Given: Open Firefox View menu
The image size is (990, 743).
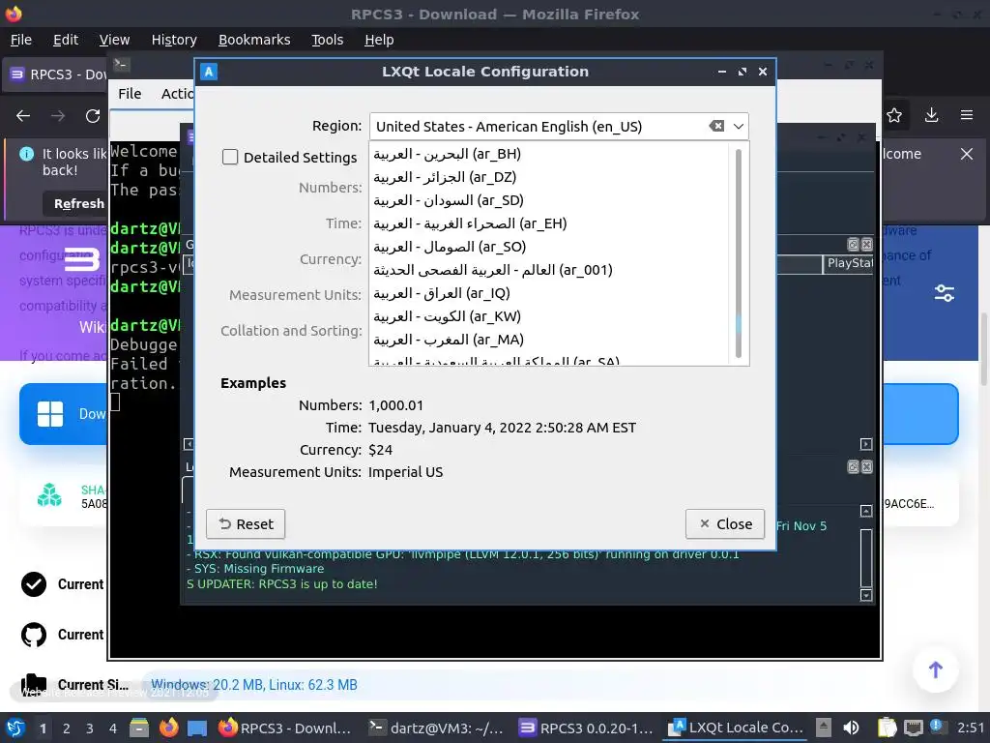Looking at the screenshot, I should (114, 40).
